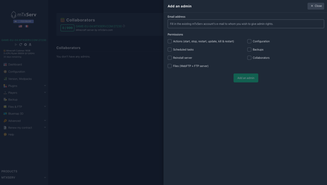Click the stop server circle icon
Screen dimensions: 327x185
click(25, 44)
